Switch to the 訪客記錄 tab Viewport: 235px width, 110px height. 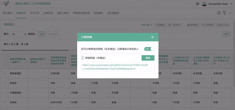coord(48,13)
